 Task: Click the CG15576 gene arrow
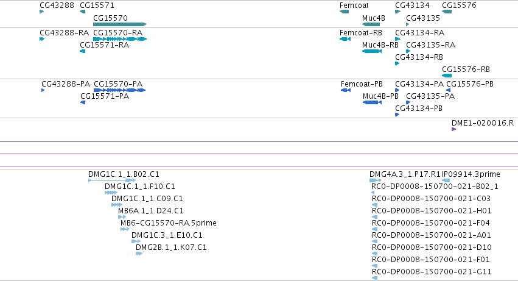447,12
